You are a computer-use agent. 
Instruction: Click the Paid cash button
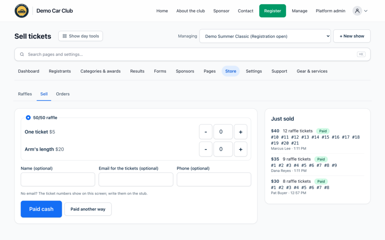41,209
